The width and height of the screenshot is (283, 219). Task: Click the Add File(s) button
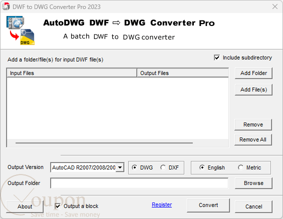click(253, 89)
